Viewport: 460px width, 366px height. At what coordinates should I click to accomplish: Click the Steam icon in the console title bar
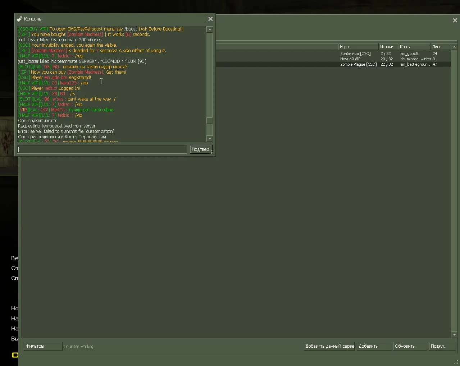coord(19,19)
